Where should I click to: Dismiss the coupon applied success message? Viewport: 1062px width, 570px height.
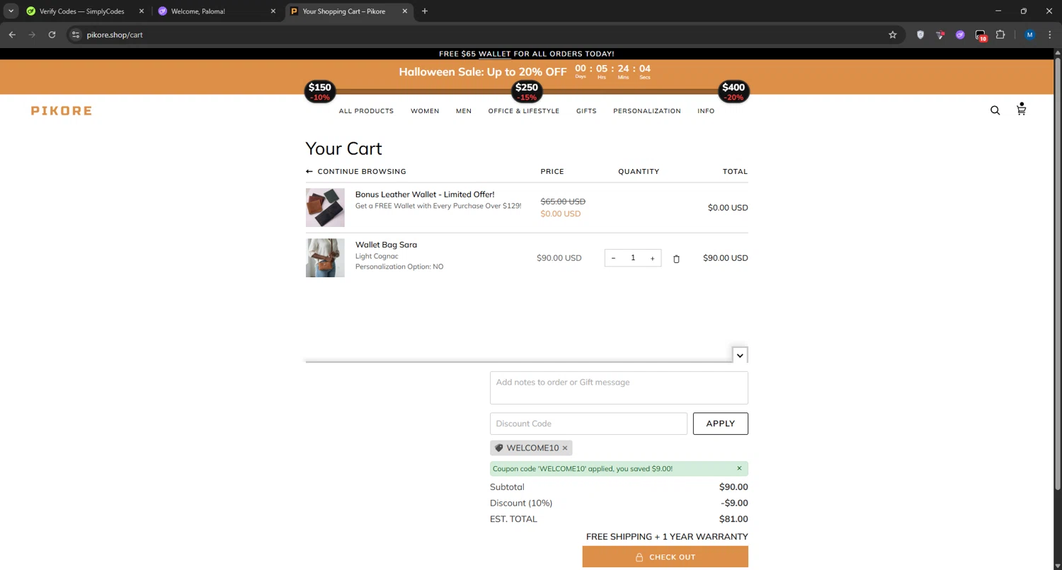point(739,468)
